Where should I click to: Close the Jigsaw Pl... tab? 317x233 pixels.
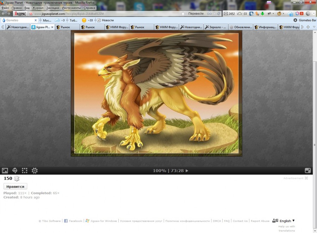tap(52, 27)
